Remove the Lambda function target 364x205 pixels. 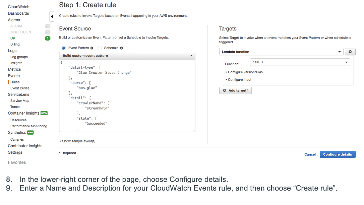pos(350,52)
